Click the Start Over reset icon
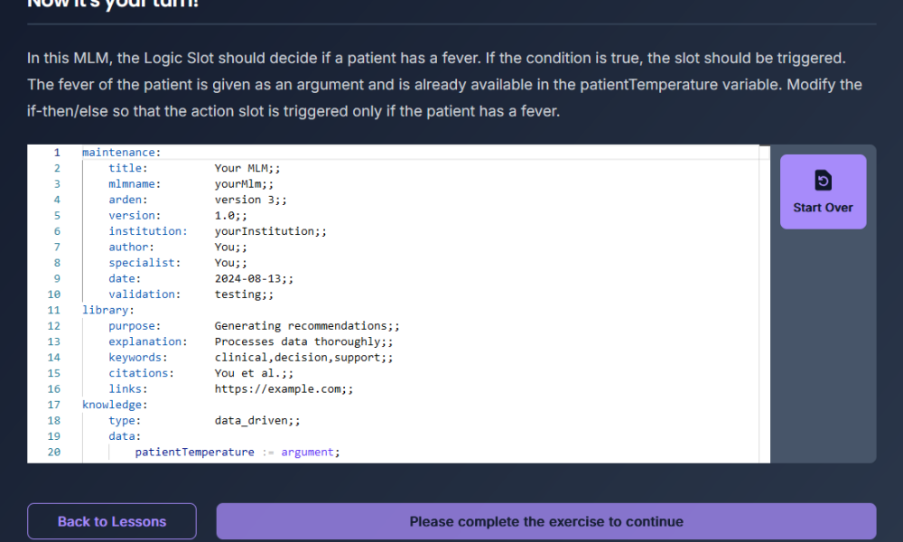Viewport: 903px width, 542px height. point(823,181)
